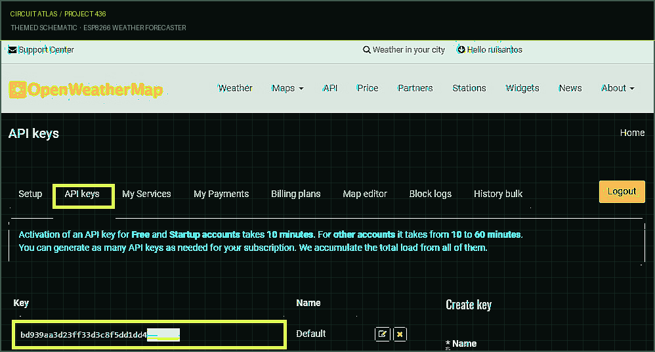Switch to the Setup tab
Viewport: 655px width, 352px height.
(x=30, y=194)
